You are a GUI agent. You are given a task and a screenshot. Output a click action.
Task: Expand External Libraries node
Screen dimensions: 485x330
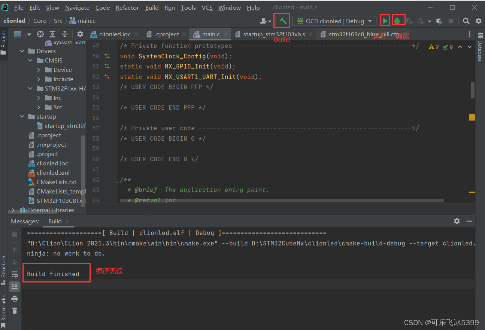click(13, 210)
